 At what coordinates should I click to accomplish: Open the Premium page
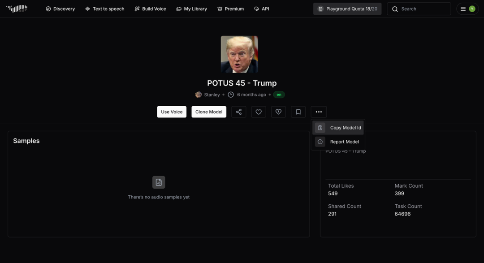(x=230, y=9)
